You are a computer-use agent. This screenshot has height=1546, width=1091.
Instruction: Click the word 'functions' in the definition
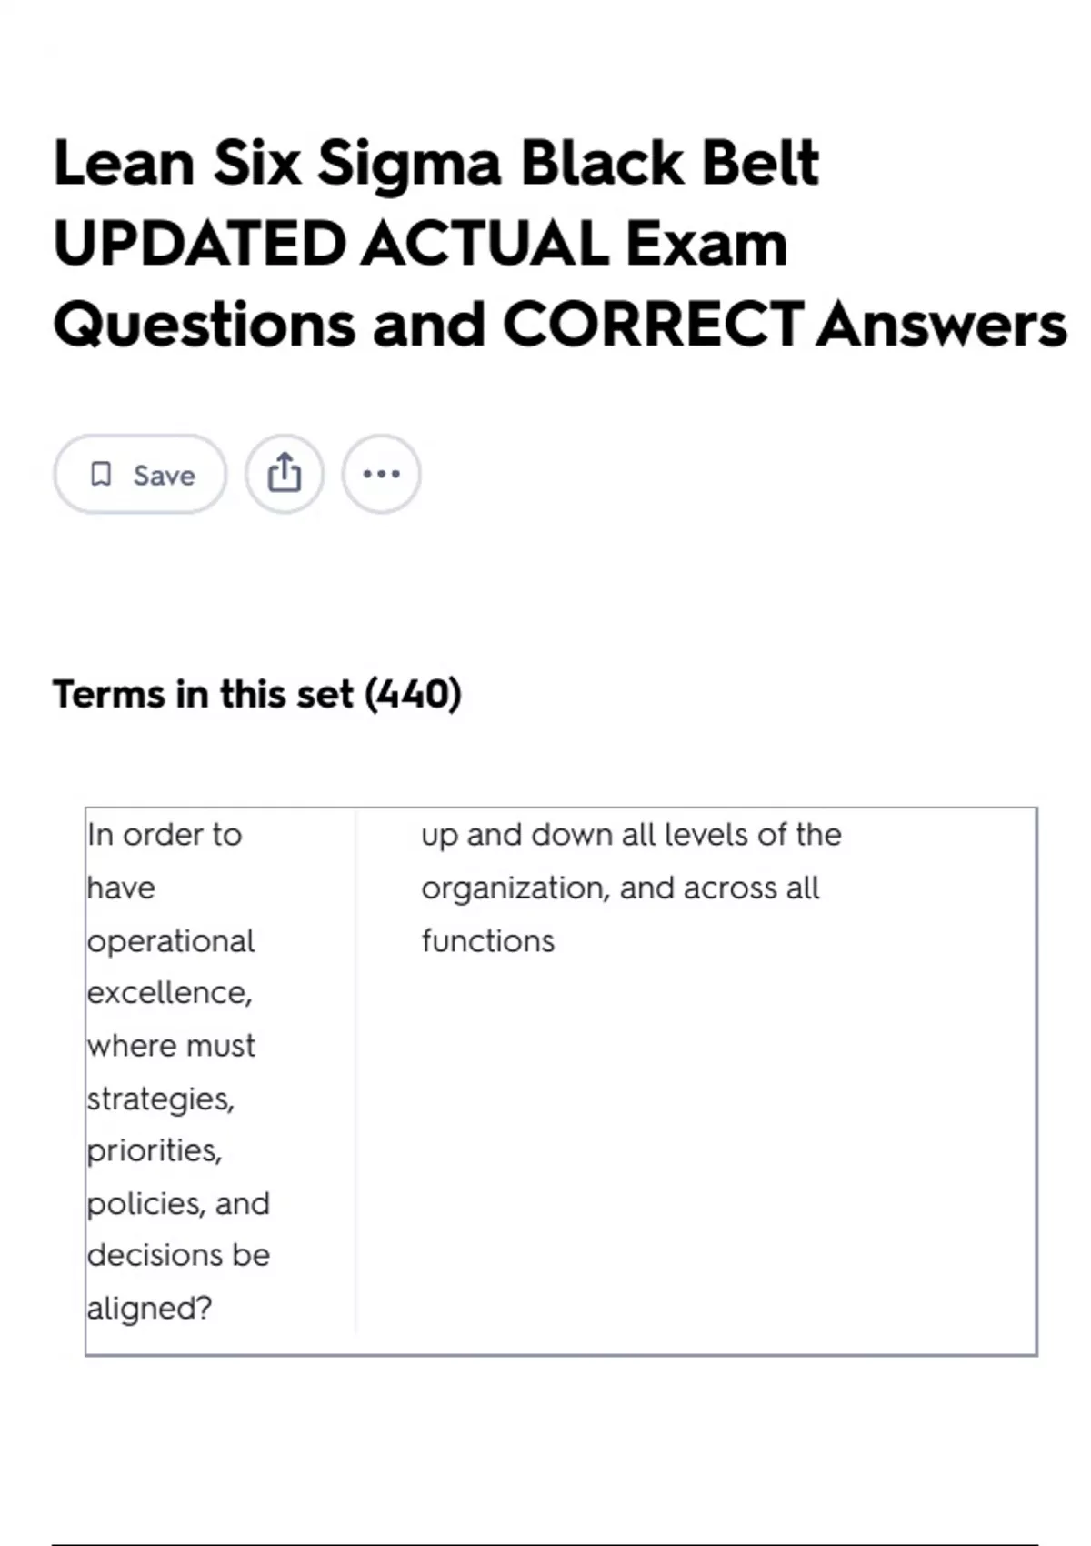coord(488,940)
